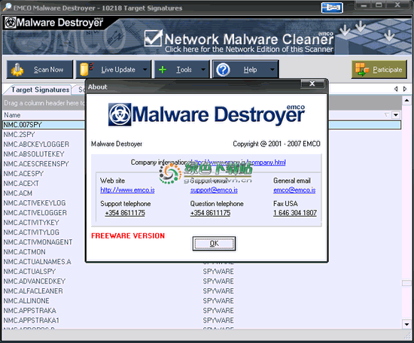Open Live Update

pos(114,69)
